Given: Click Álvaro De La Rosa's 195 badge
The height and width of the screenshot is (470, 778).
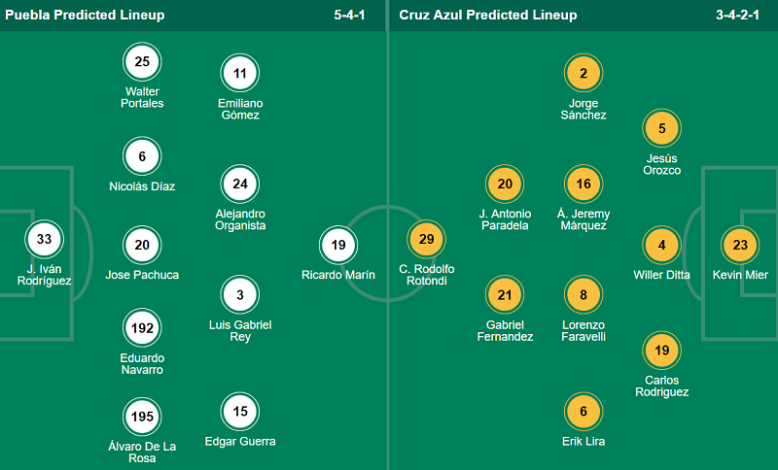Looking at the screenshot, I should (142, 417).
